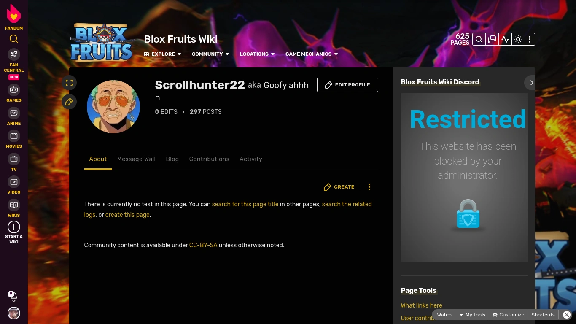This screenshot has width=576, height=324.
Task: Switch to the Message Wall tab
Action: tap(136, 159)
